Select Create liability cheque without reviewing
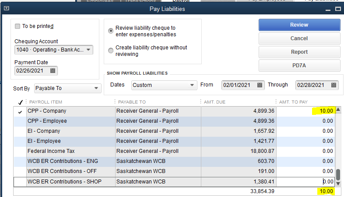This screenshot has width=344, height=197. pyautogui.click(x=111, y=51)
